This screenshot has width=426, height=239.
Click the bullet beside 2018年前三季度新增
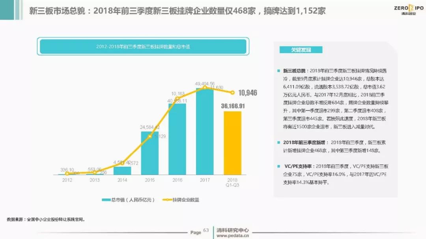point(278,142)
